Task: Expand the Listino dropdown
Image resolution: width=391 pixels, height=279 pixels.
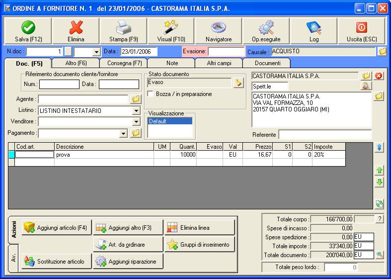Action: (x=136, y=110)
